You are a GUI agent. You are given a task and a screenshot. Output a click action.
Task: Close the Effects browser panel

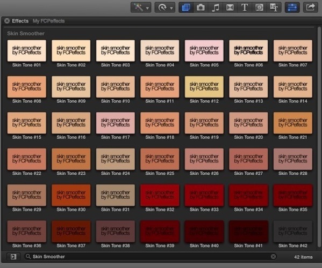pyautogui.click(x=7, y=21)
